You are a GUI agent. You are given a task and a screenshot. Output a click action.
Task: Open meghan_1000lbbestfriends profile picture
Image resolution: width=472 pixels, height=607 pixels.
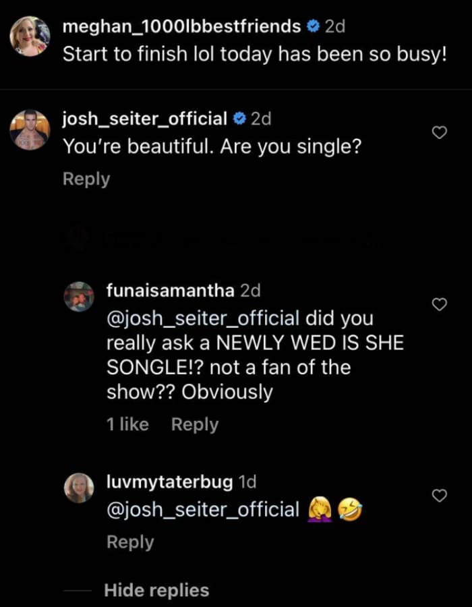[x=30, y=36]
